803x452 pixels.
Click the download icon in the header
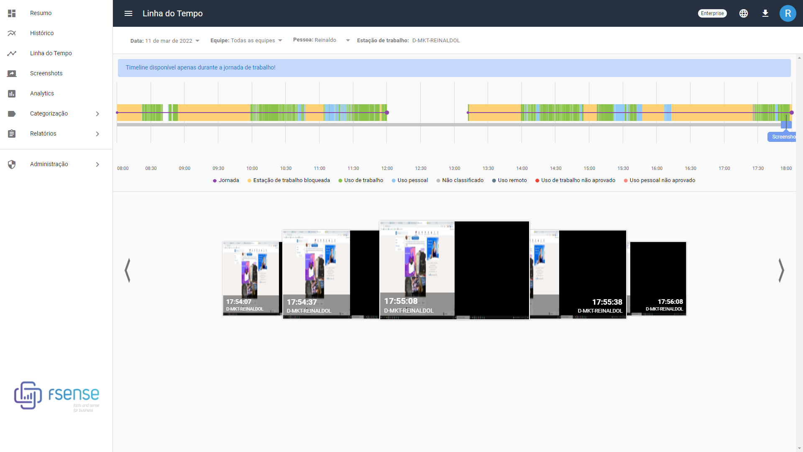point(765,13)
